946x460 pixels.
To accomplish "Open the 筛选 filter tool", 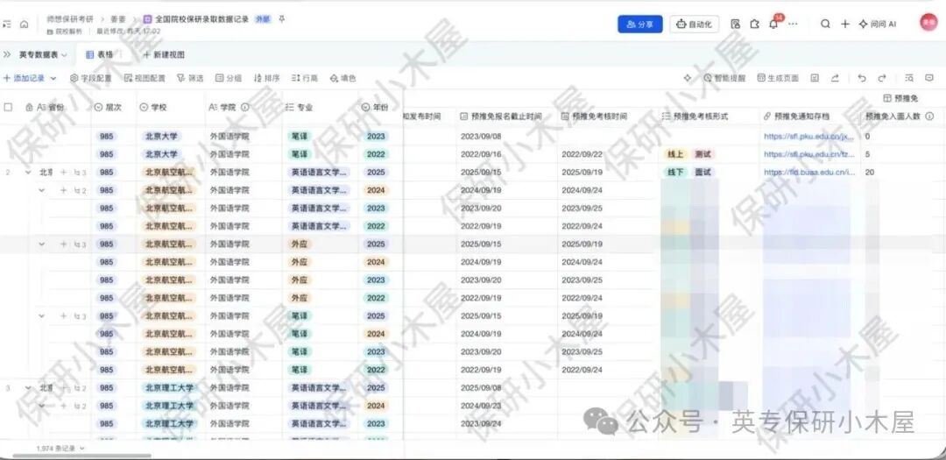I will point(190,78).
